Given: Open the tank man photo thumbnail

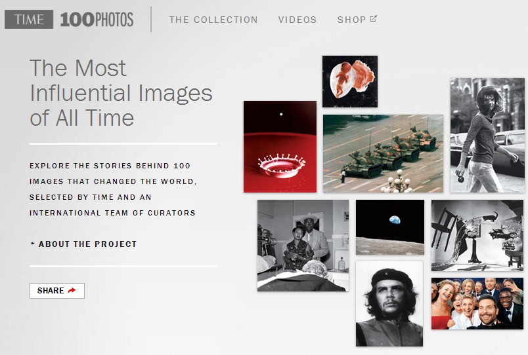Looking at the screenshot, I should coord(384,153).
